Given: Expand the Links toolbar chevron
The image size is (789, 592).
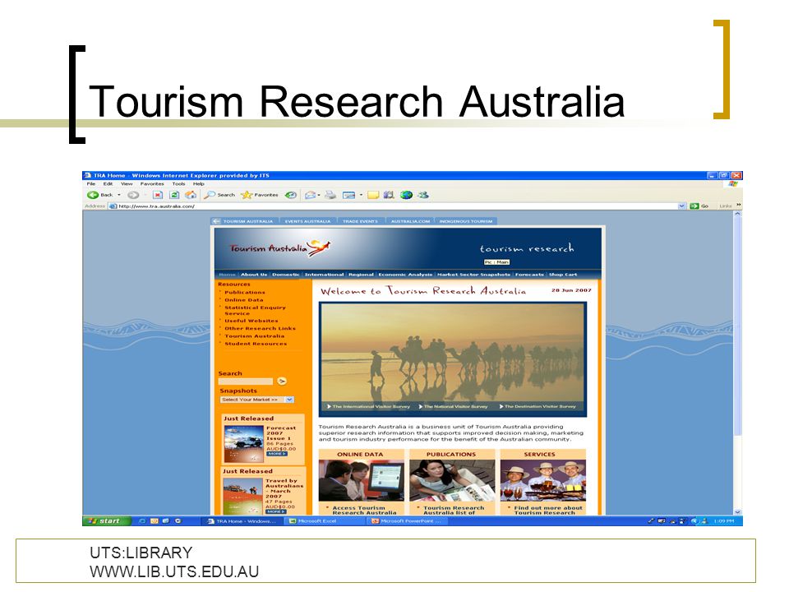Looking at the screenshot, I should point(739,205).
